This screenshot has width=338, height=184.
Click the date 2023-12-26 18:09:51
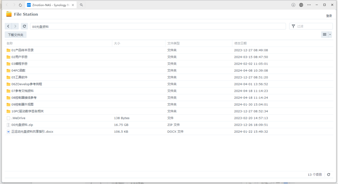[251, 125]
